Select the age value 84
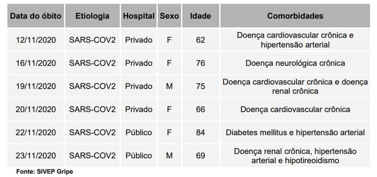The height and width of the screenshot is (177, 377). (200, 133)
